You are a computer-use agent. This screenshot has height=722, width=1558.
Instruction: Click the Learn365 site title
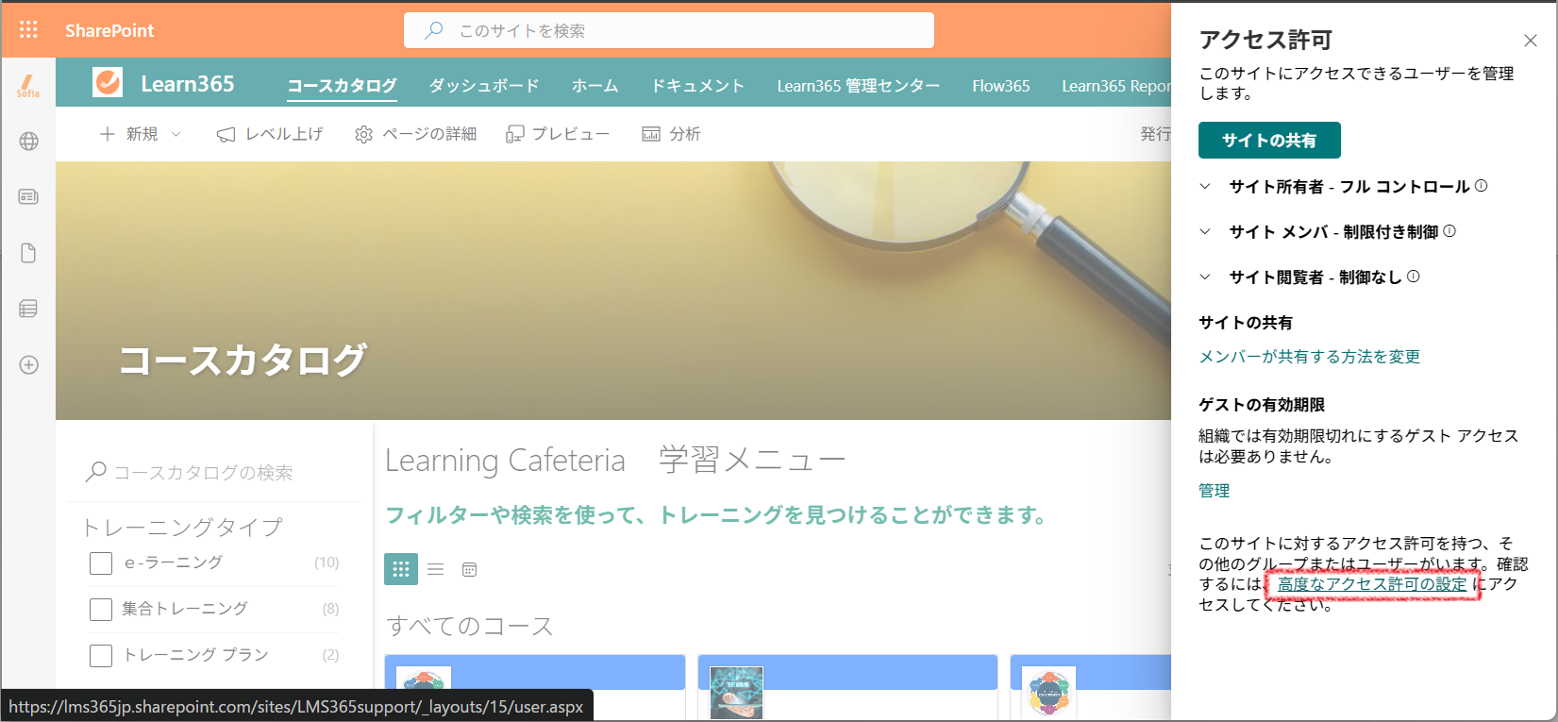pyautogui.click(x=188, y=84)
